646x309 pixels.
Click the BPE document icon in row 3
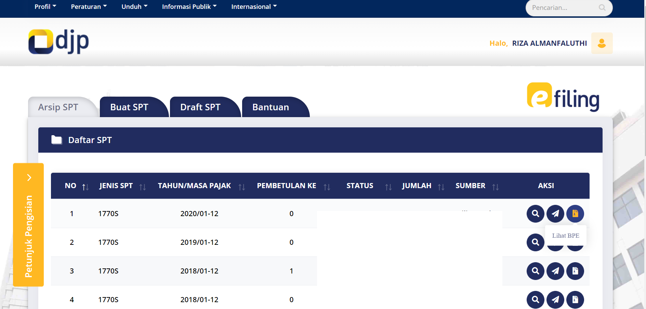point(575,271)
